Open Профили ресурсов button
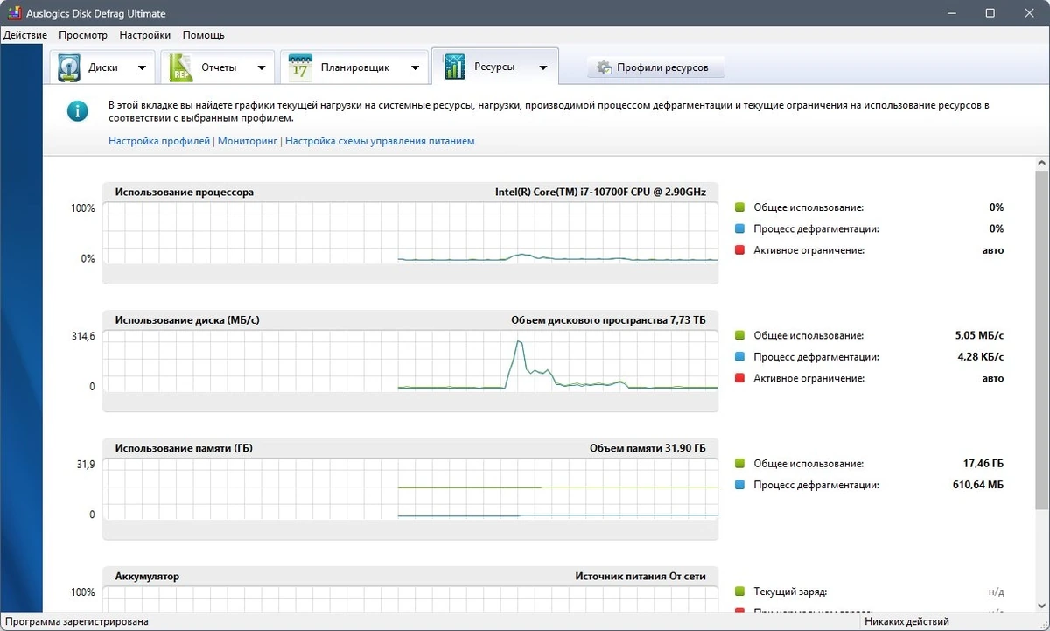 (x=655, y=67)
